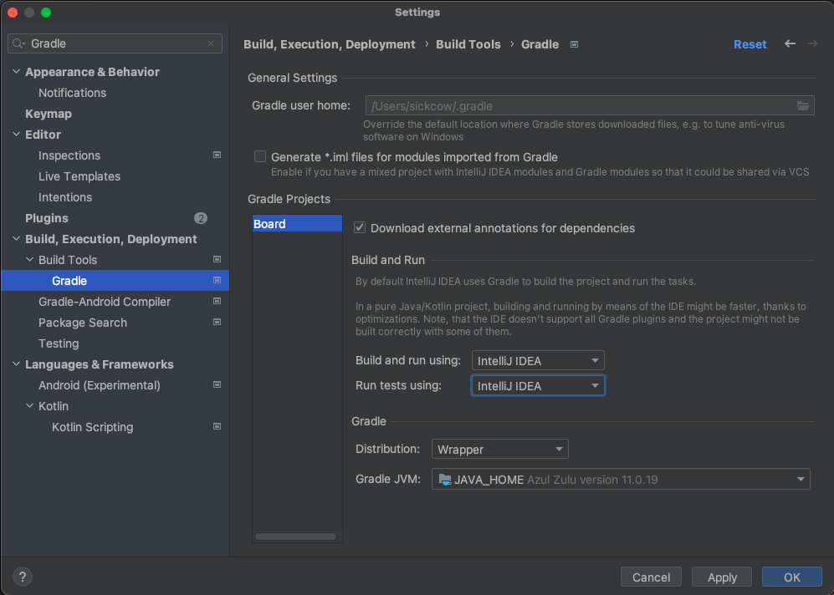Select Package Search in the tree
834x595 pixels.
(83, 323)
